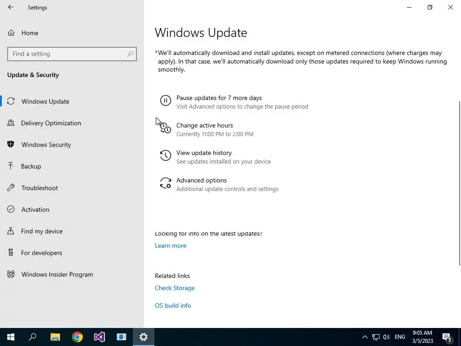Click the Find my device icon
This screenshot has width=461, height=346.
point(11,231)
